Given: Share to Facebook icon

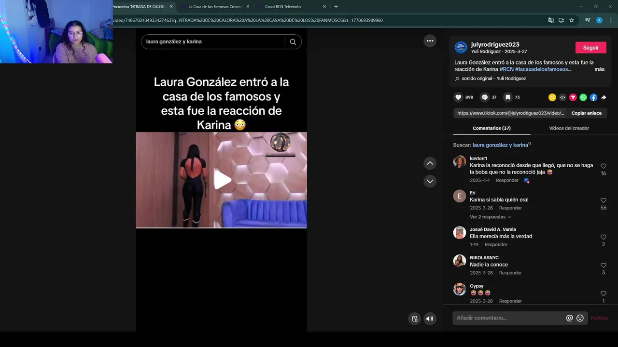Looking at the screenshot, I should click(x=593, y=97).
